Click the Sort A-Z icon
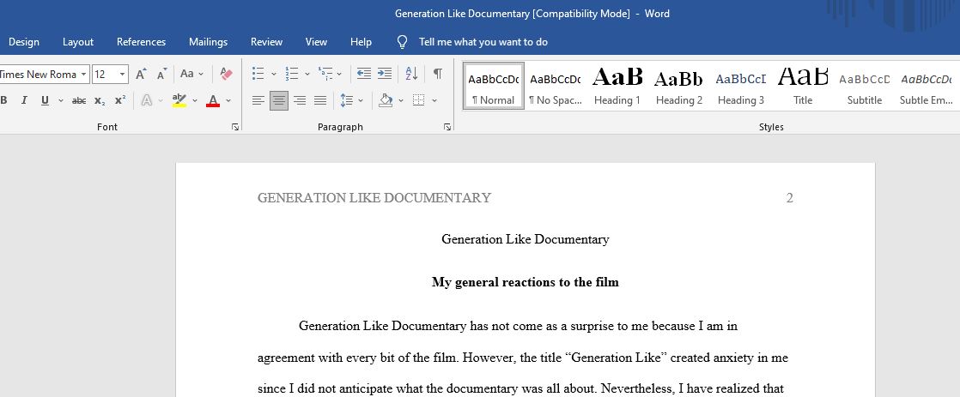Viewport: 960px width, 397px height. 411,74
